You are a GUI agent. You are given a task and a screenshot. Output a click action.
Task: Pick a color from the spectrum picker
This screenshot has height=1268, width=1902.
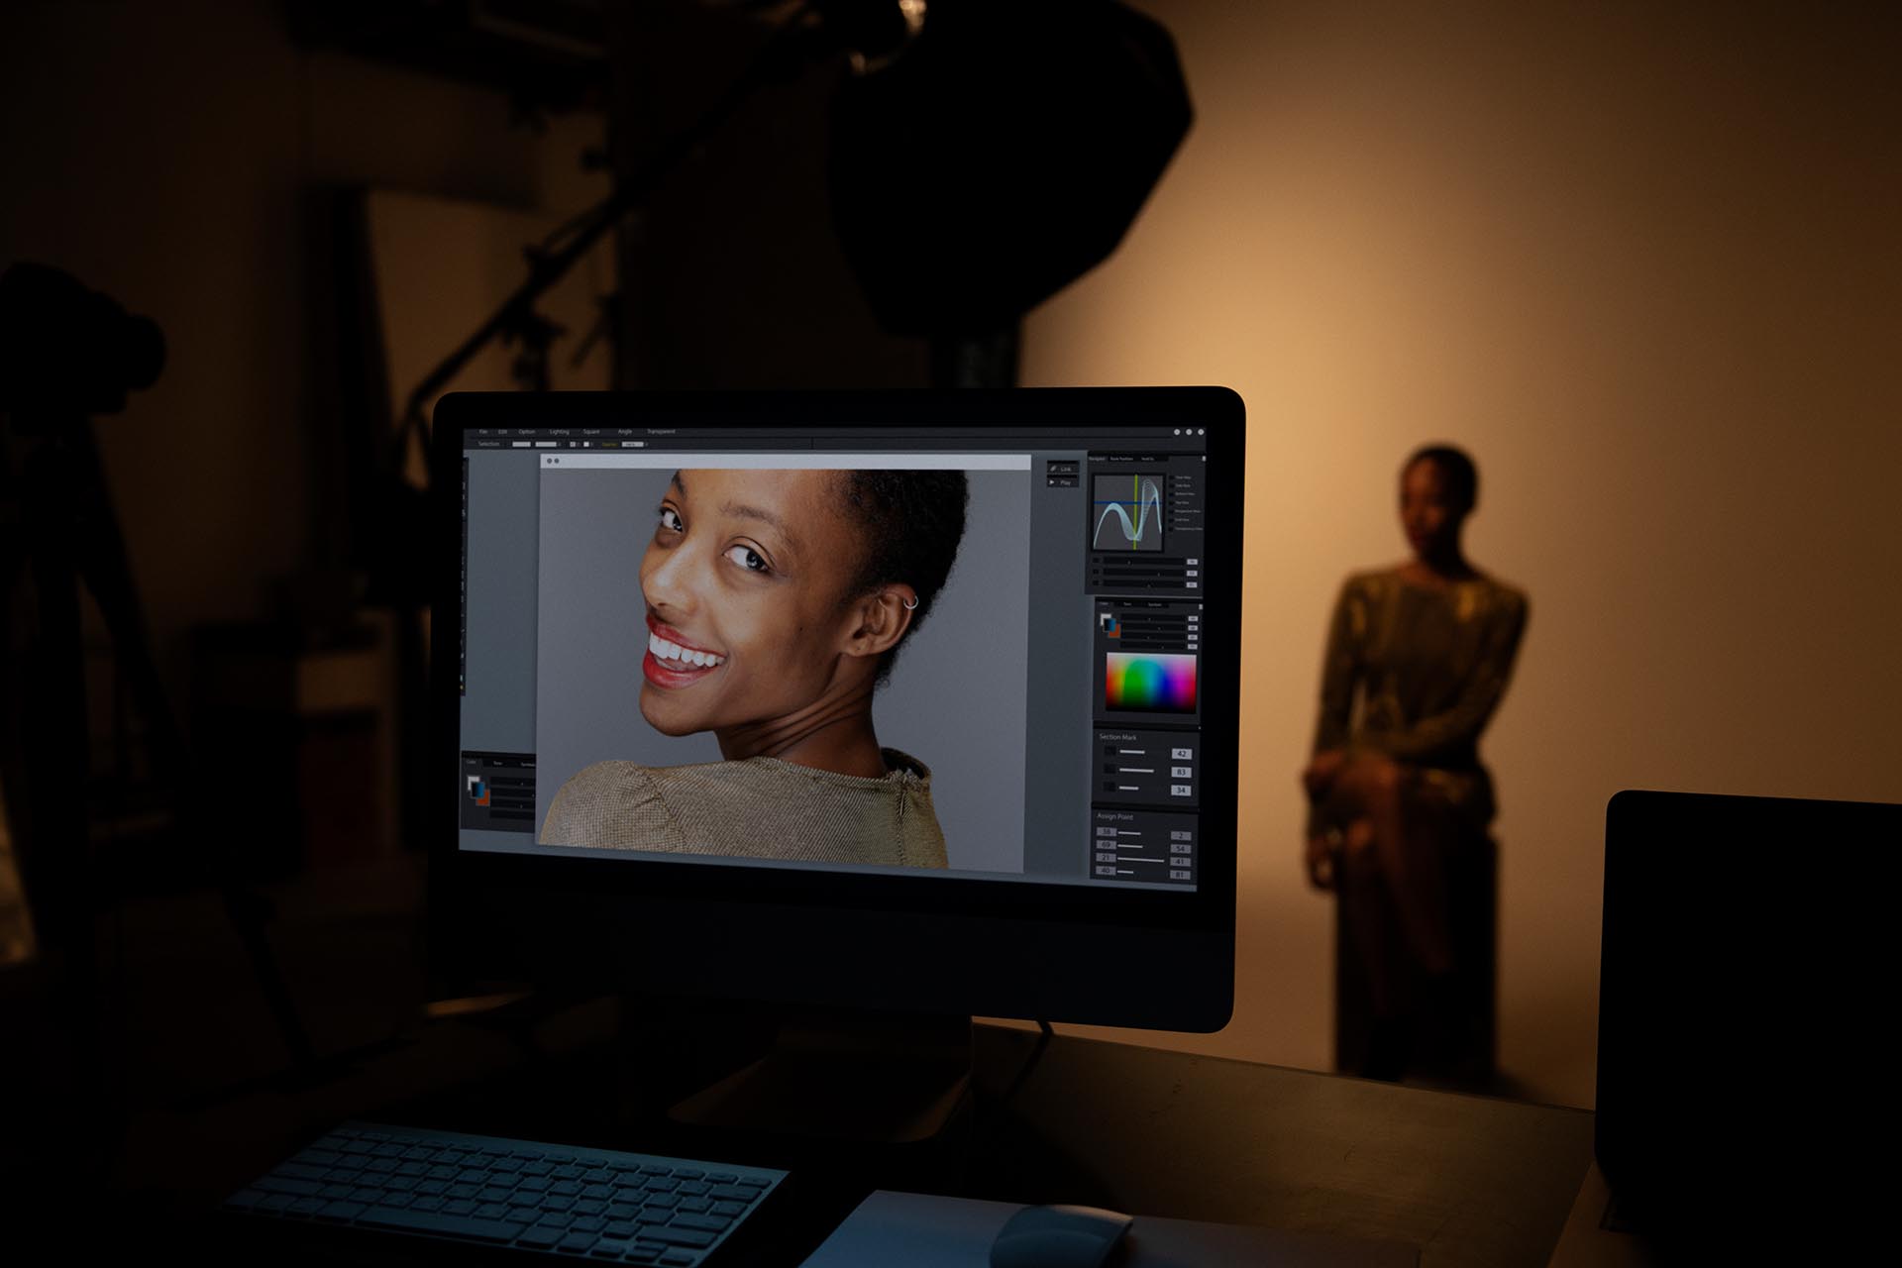pos(1150,683)
